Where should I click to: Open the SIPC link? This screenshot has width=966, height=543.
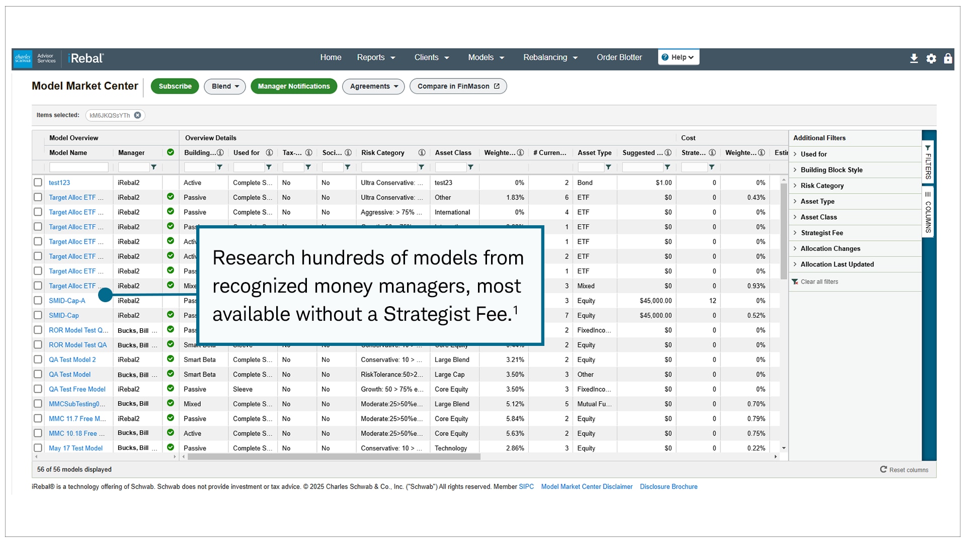[x=526, y=487]
